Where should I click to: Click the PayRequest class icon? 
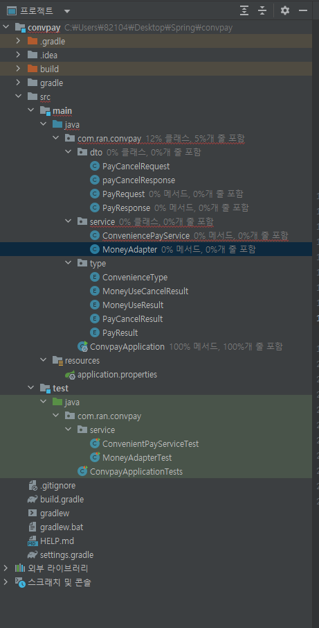point(95,194)
